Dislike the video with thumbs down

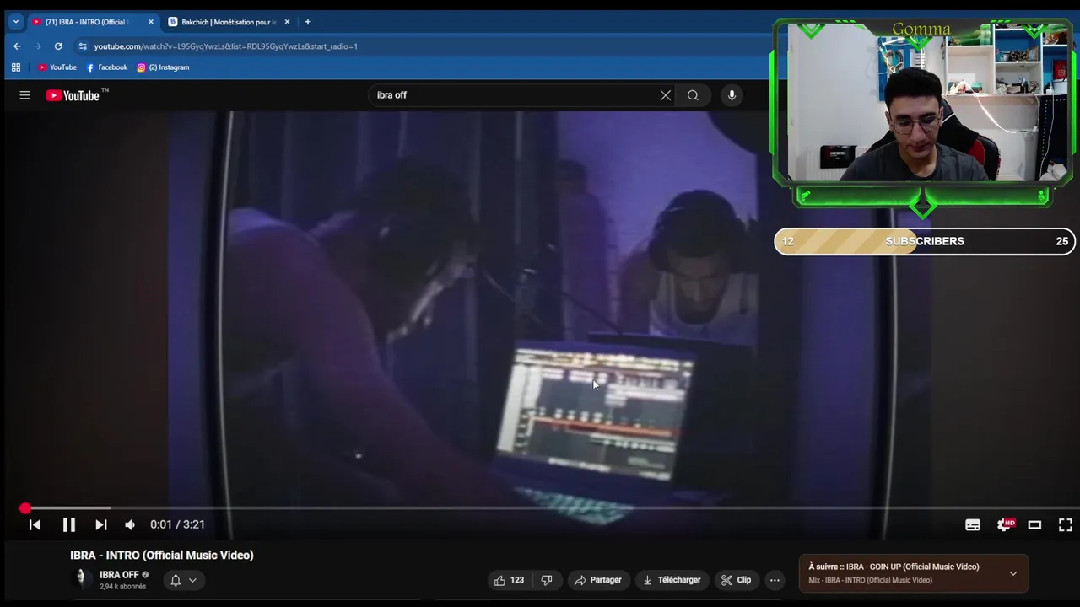[x=547, y=580]
